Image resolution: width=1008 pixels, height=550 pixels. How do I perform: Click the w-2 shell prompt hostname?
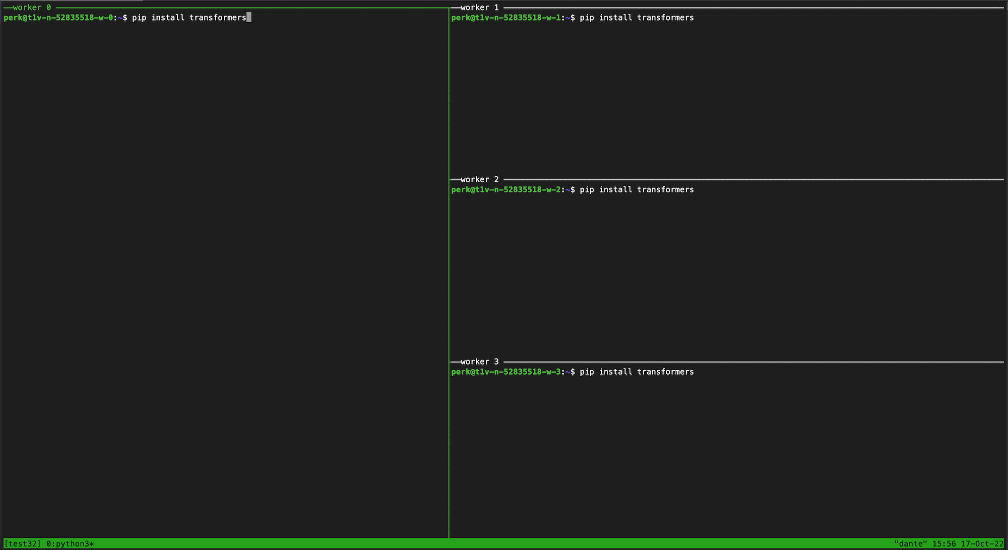tap(506, 190)
